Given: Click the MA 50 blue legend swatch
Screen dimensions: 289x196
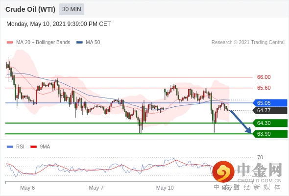Looking at the screenshot, I should [79, 43].
